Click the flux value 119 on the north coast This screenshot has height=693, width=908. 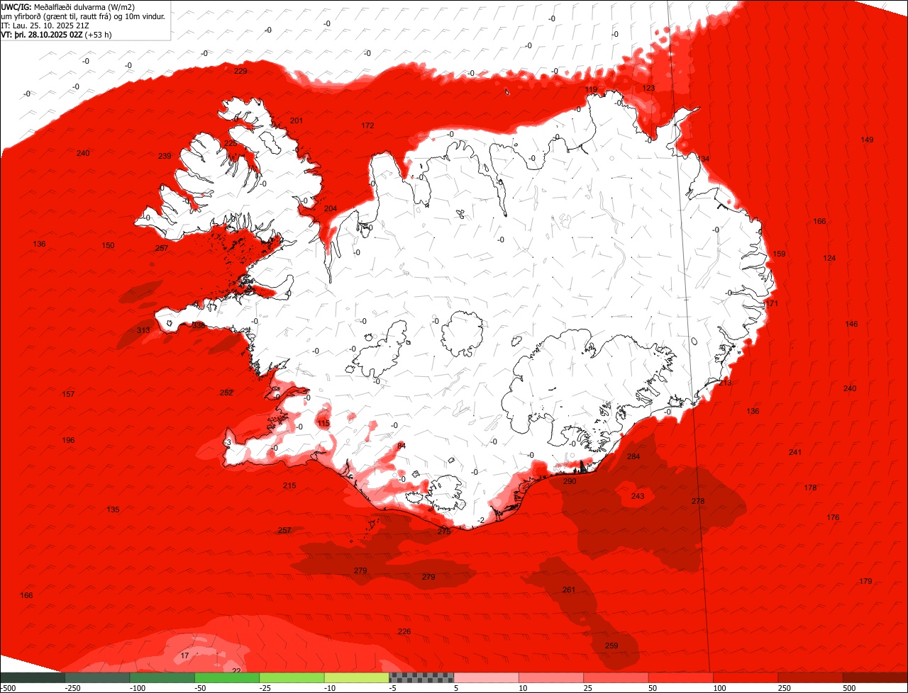coord(591,89)
